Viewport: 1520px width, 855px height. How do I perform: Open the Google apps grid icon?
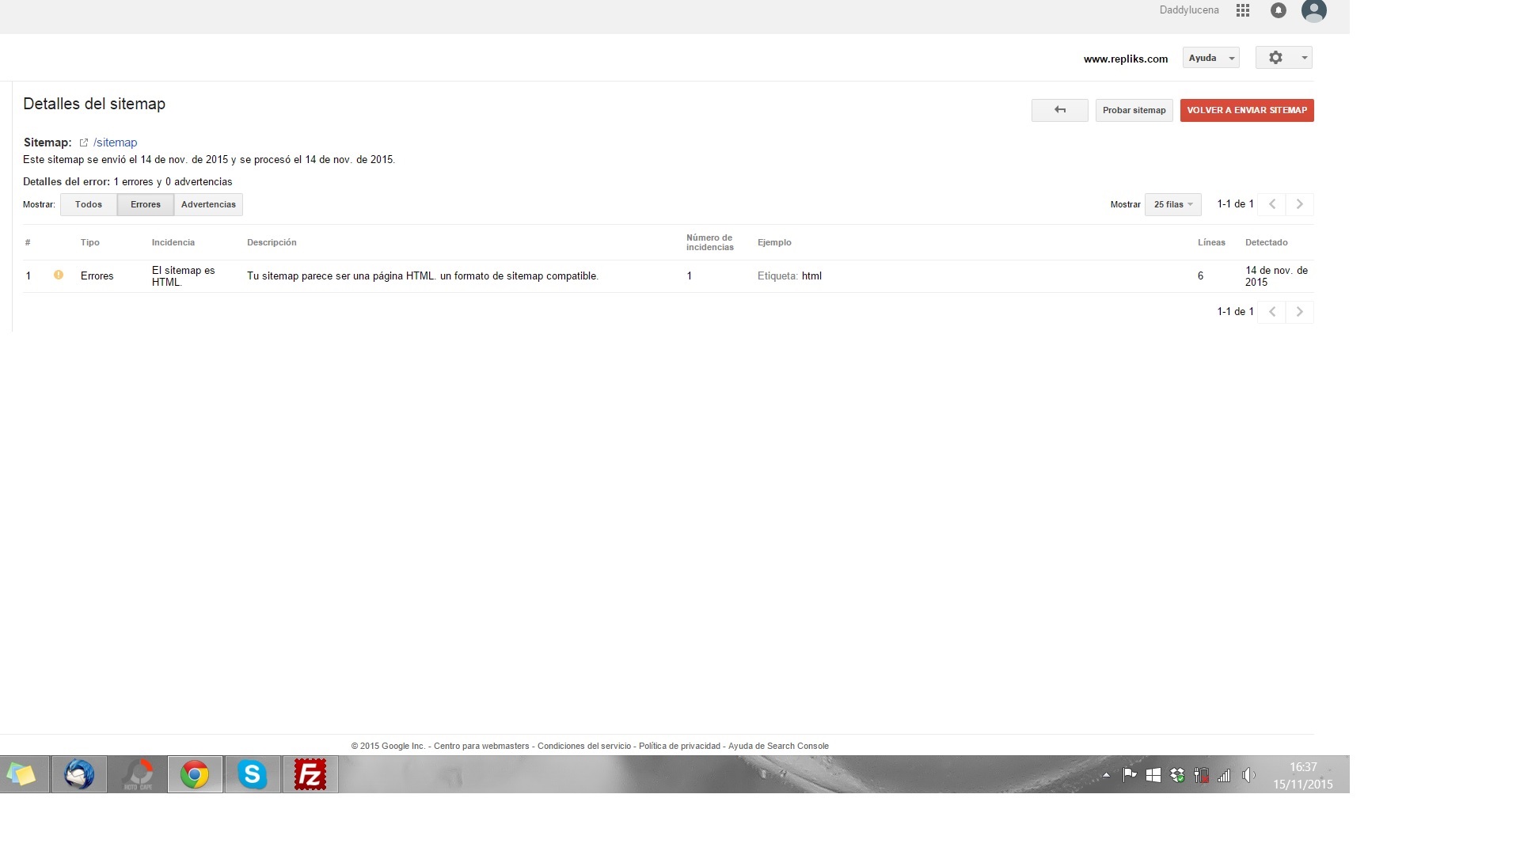click(1243, 10)
